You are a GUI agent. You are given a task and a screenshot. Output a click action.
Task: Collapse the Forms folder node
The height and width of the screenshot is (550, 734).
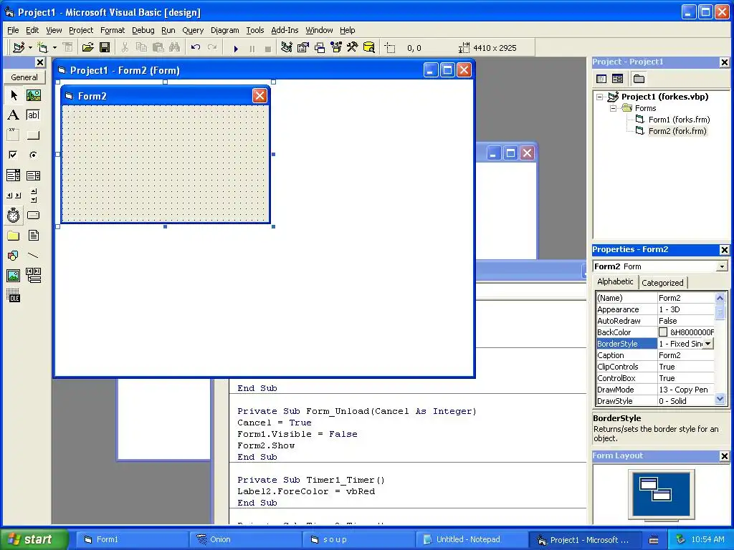click(614, 108)
